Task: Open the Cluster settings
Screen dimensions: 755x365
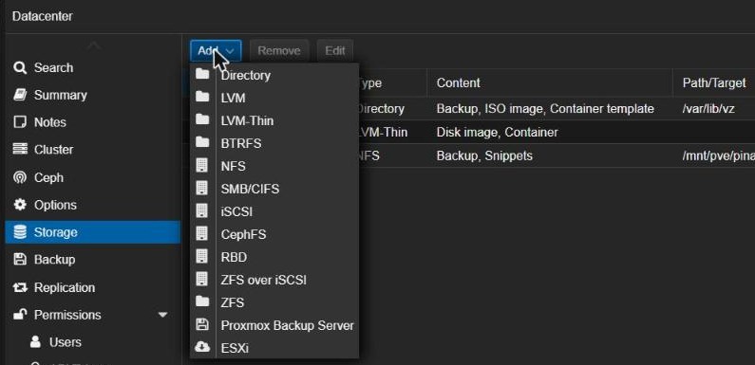Action: tap(93, 150)
